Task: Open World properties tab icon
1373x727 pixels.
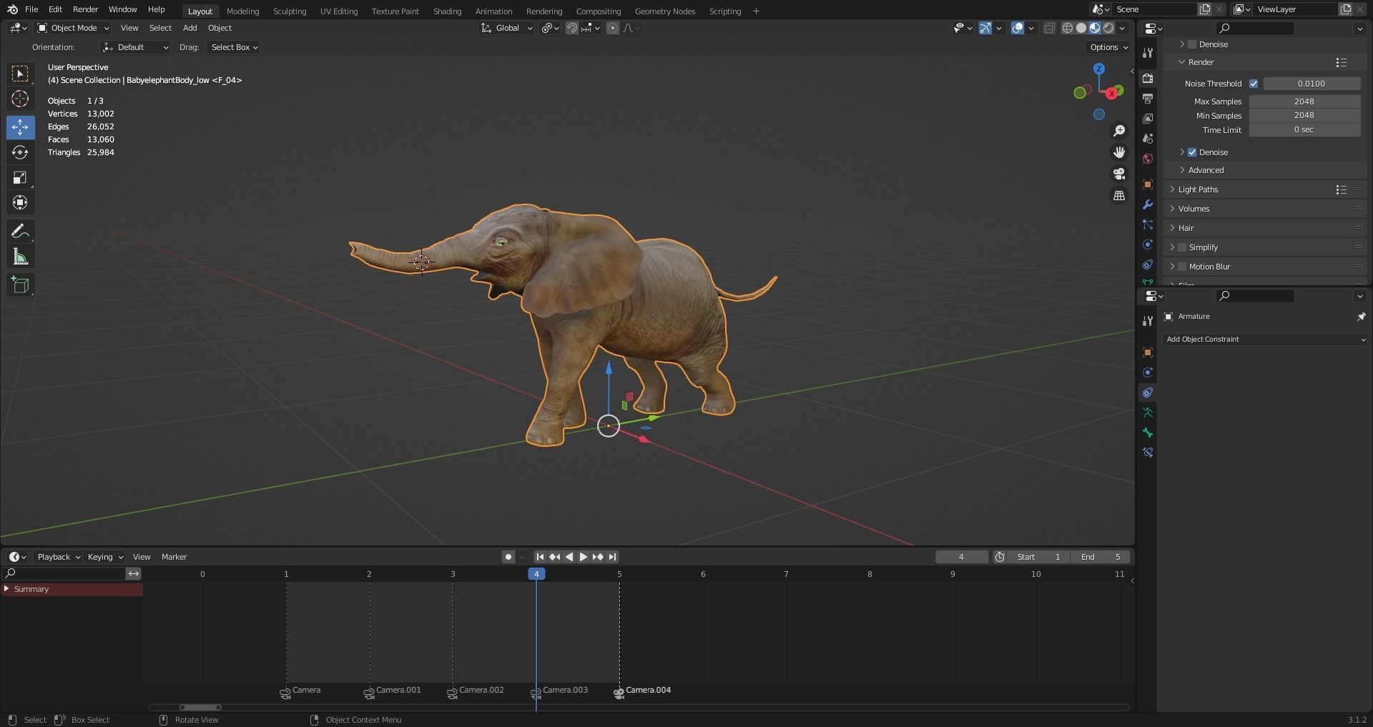Action: coord(1148,159)
